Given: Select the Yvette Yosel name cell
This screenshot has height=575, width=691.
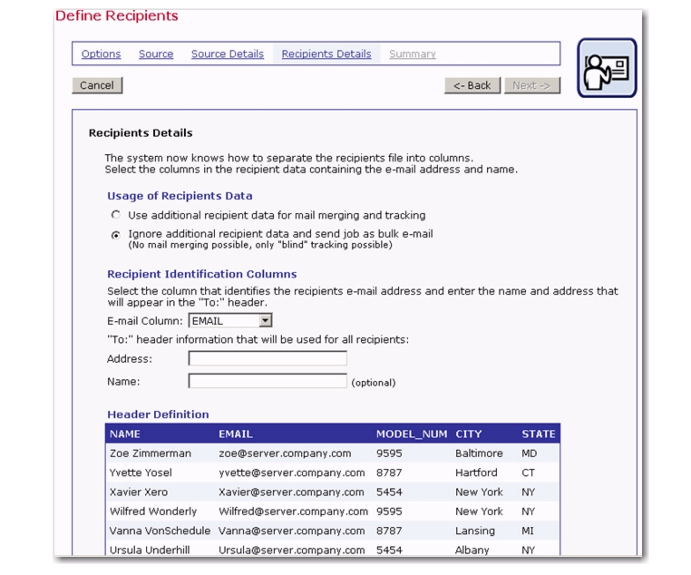Looking at the screenshot, I should 141,473.
